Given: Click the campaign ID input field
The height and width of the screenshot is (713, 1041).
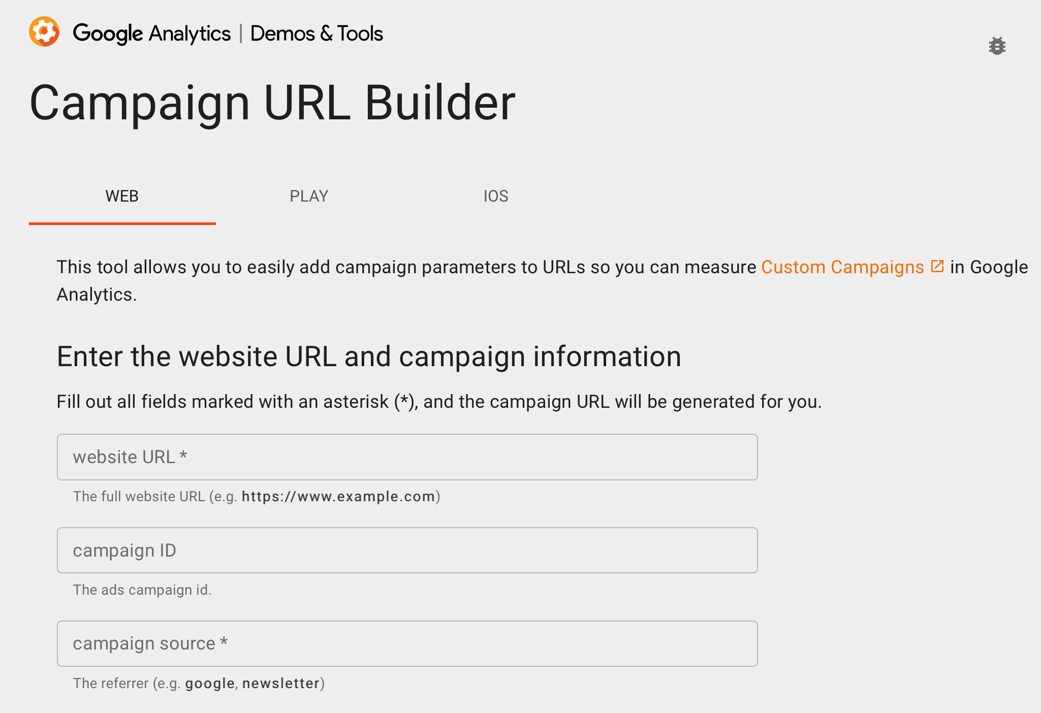Looking at the screenshot, I should pos(406,550).
